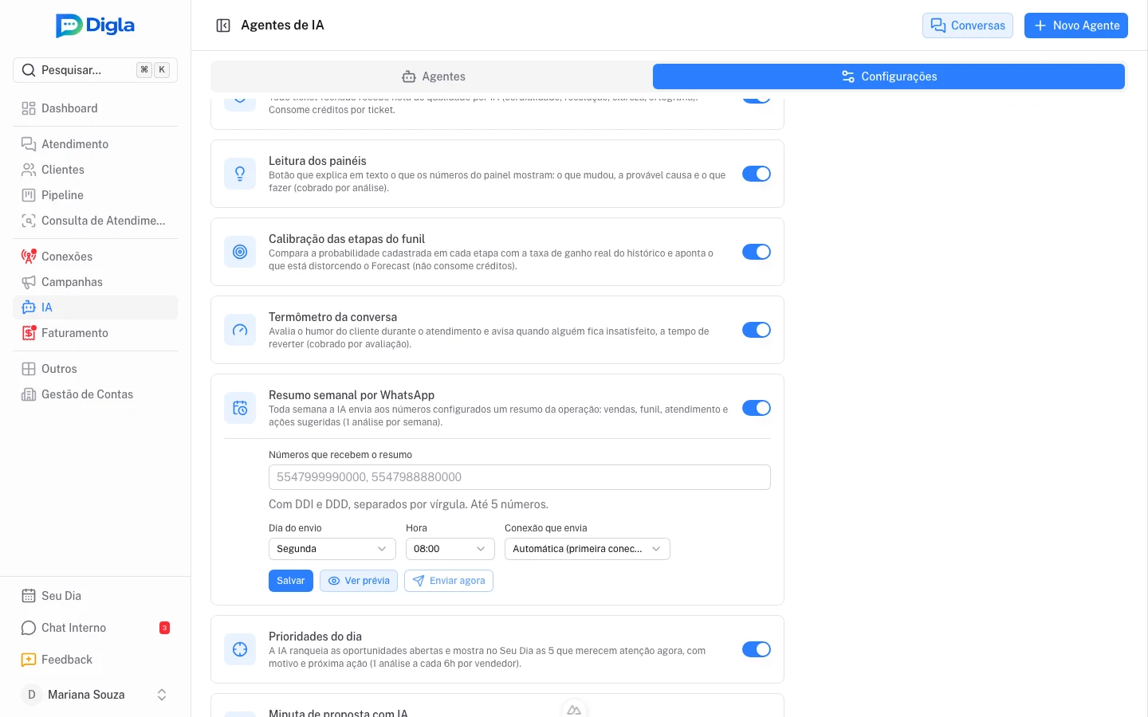The height and width of the screenshot is (717, 1148).
Task: Click Ver prévia button
Action: coord(359,581)
